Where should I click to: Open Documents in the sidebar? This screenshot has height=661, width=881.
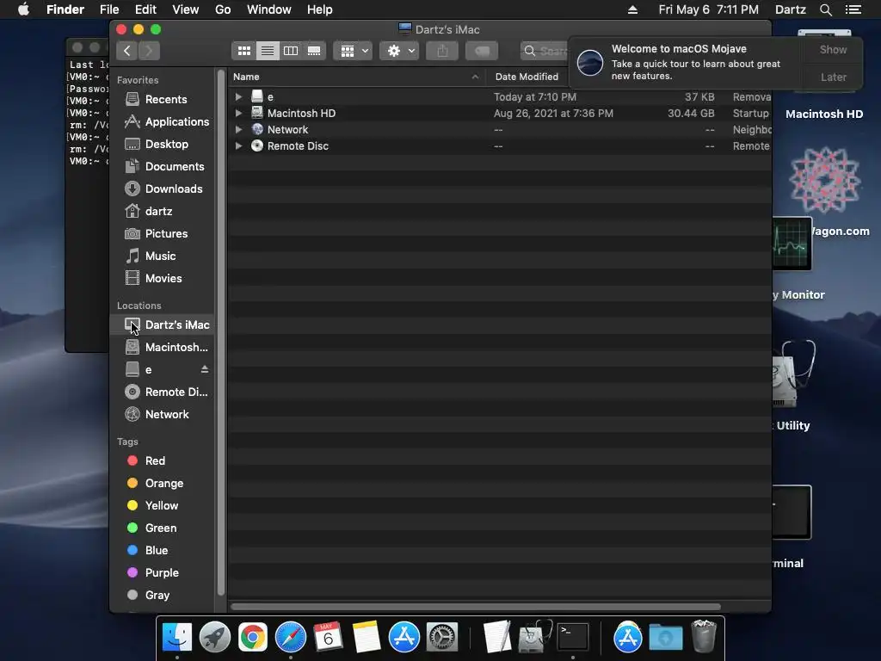click(163, 167)
